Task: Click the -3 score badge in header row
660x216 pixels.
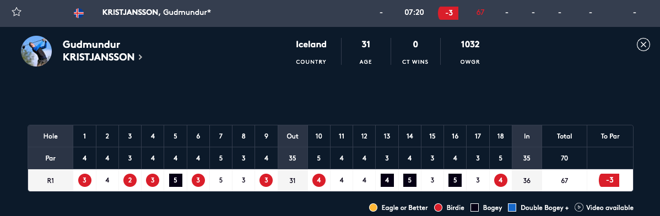Action: [x=448, y=13]
